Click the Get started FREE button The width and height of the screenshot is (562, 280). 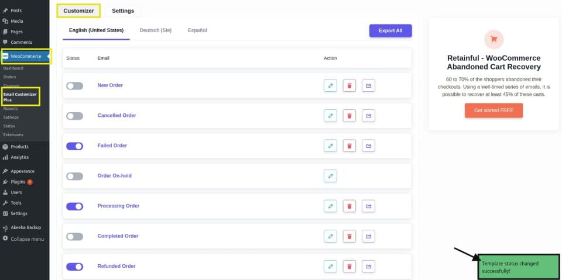tap(494, 110)
